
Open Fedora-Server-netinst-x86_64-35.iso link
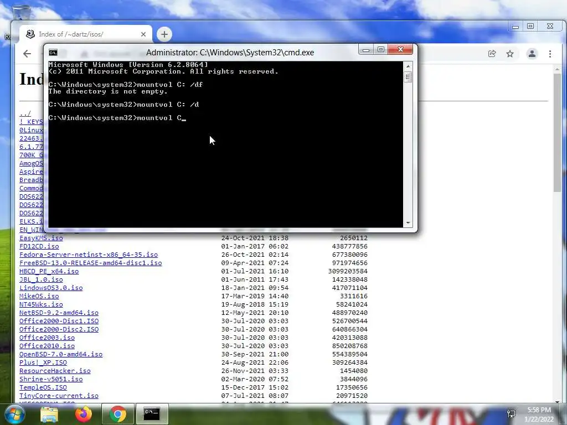click(89, 255)
